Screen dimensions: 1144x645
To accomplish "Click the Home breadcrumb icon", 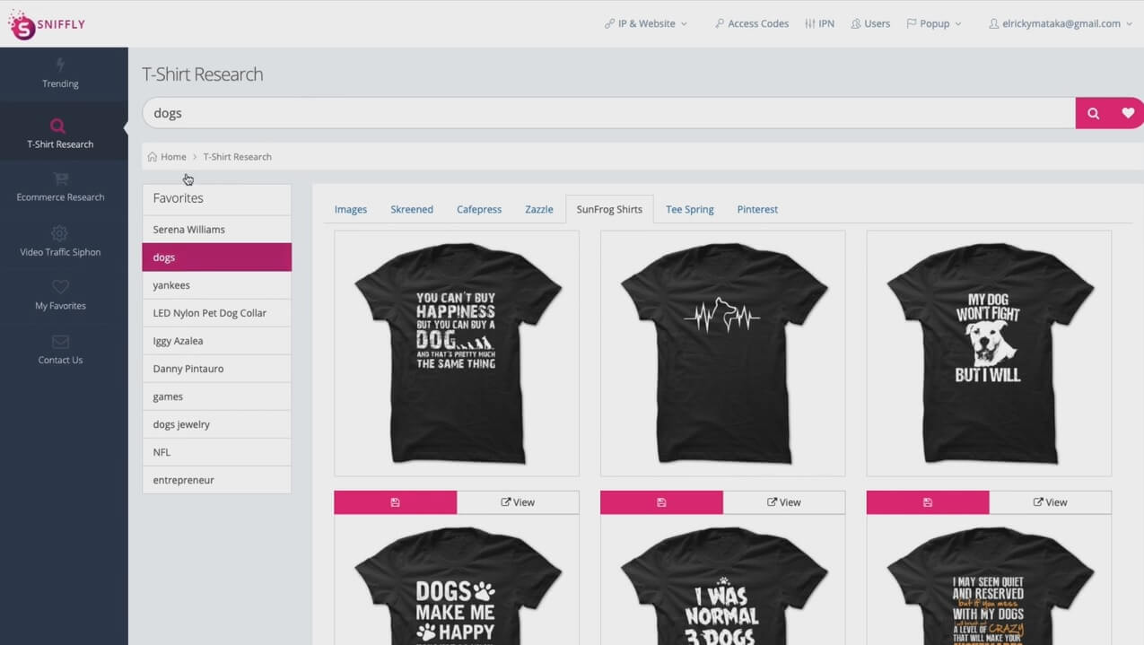I will [x=153, y=157].
